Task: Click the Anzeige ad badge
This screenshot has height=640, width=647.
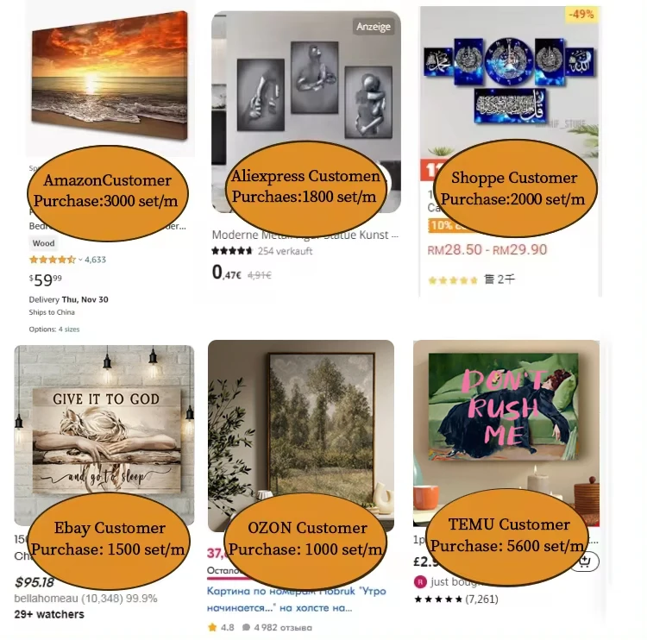Action: (373, 27)
